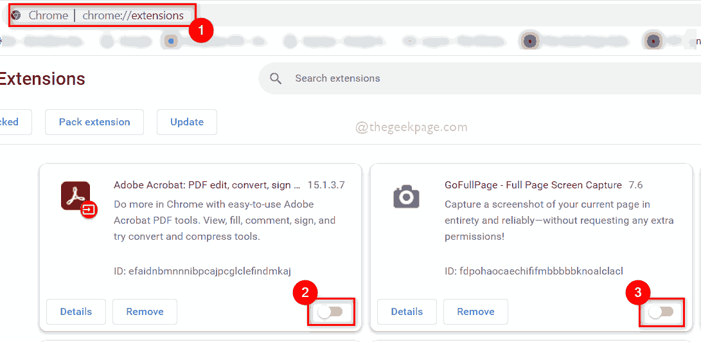
Task: Click the Extensions page heading
Action: [x=42, y=79]
